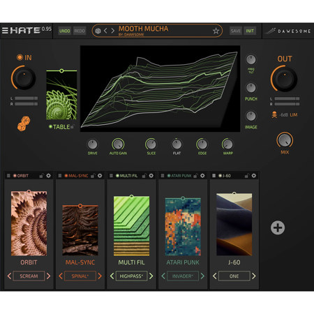Click the MAL-SYNC module lock icon

pos(93,176)
